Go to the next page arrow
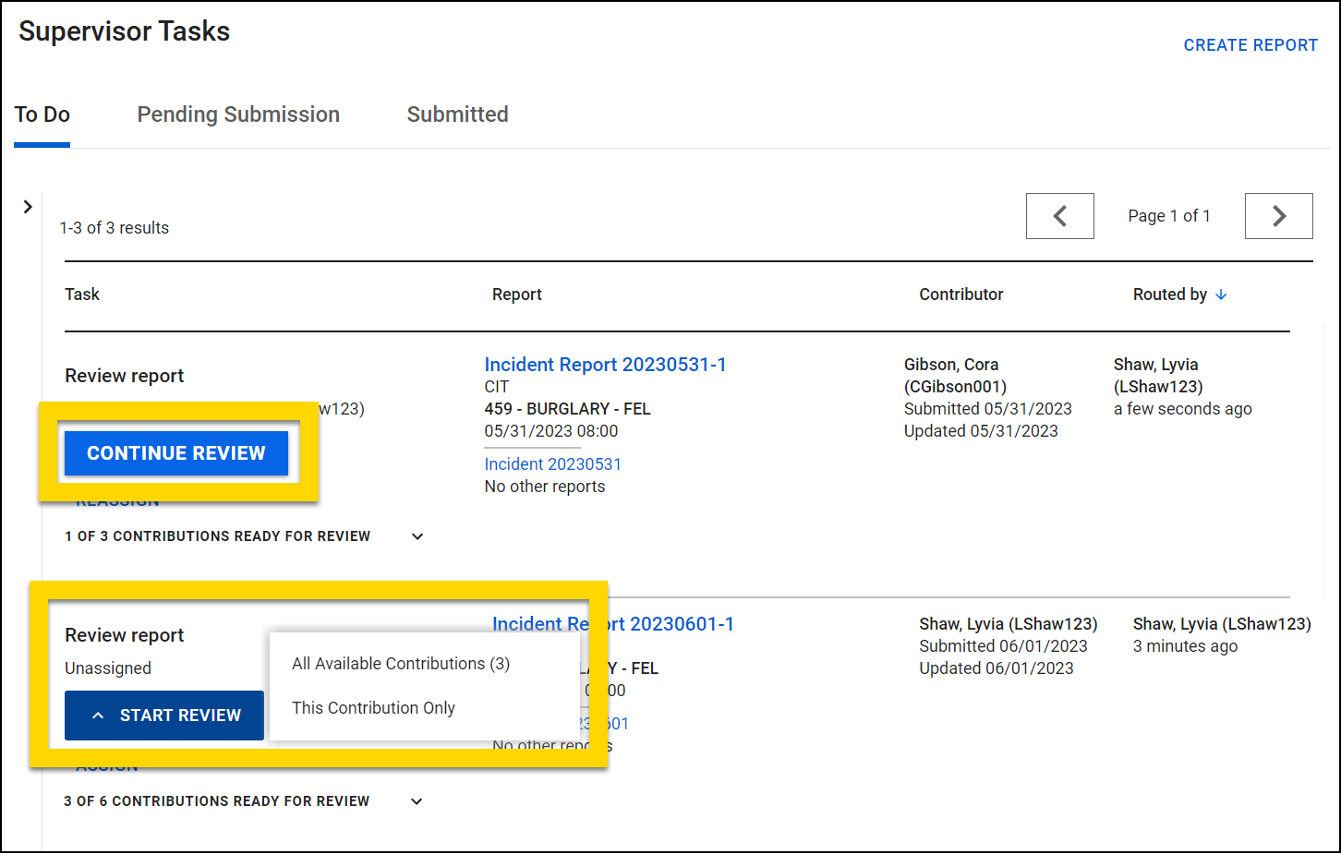 tap(1278, 215)
